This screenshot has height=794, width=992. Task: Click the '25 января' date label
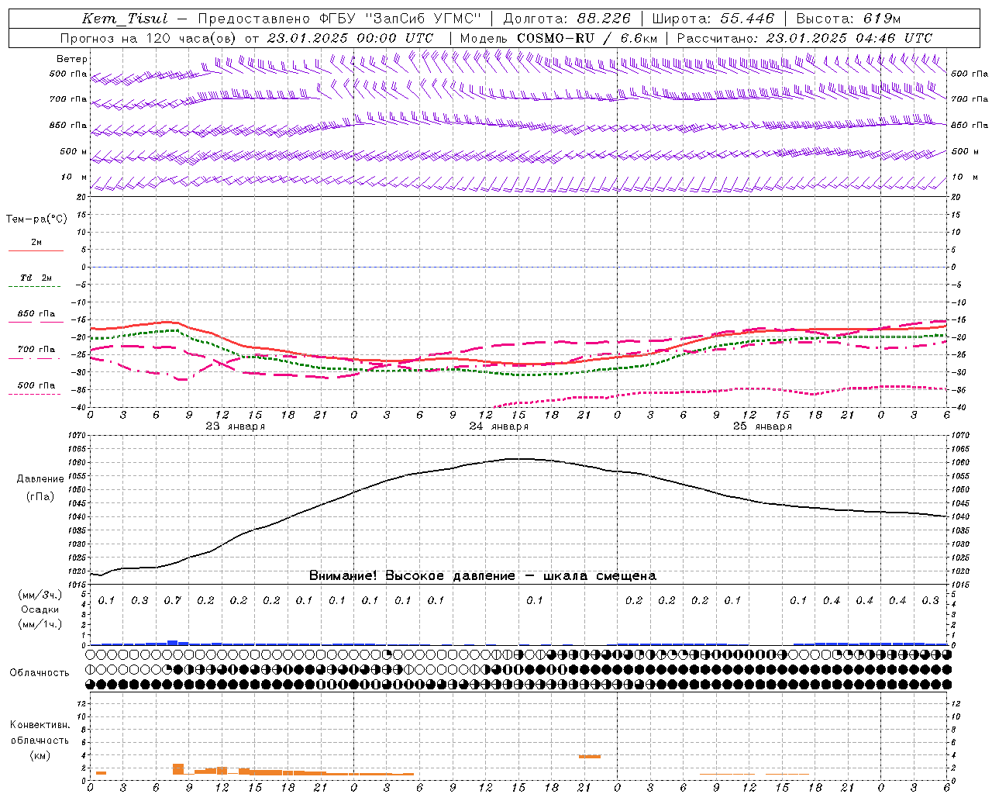click(x=763, y=426)
